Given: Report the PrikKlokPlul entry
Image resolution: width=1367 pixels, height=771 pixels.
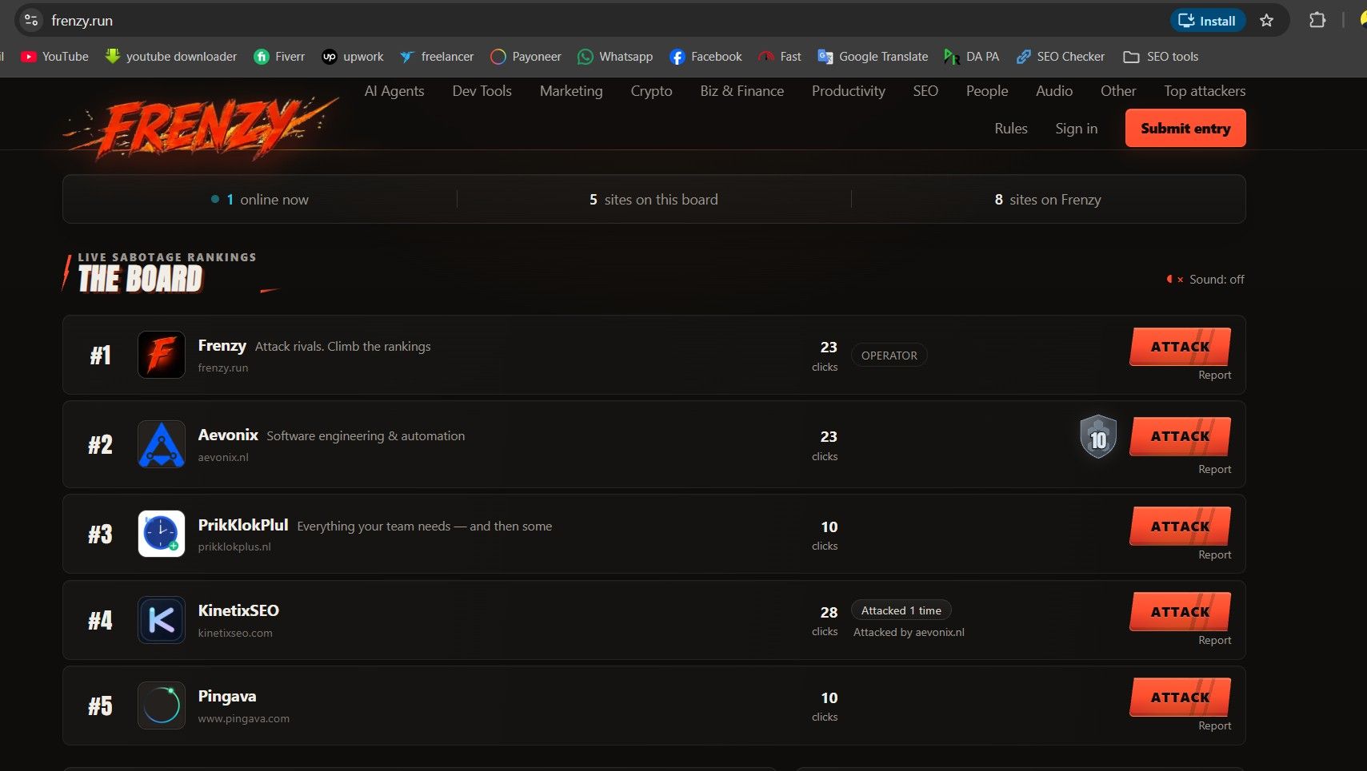Looking at the screenshot, I should point(1214,555).
